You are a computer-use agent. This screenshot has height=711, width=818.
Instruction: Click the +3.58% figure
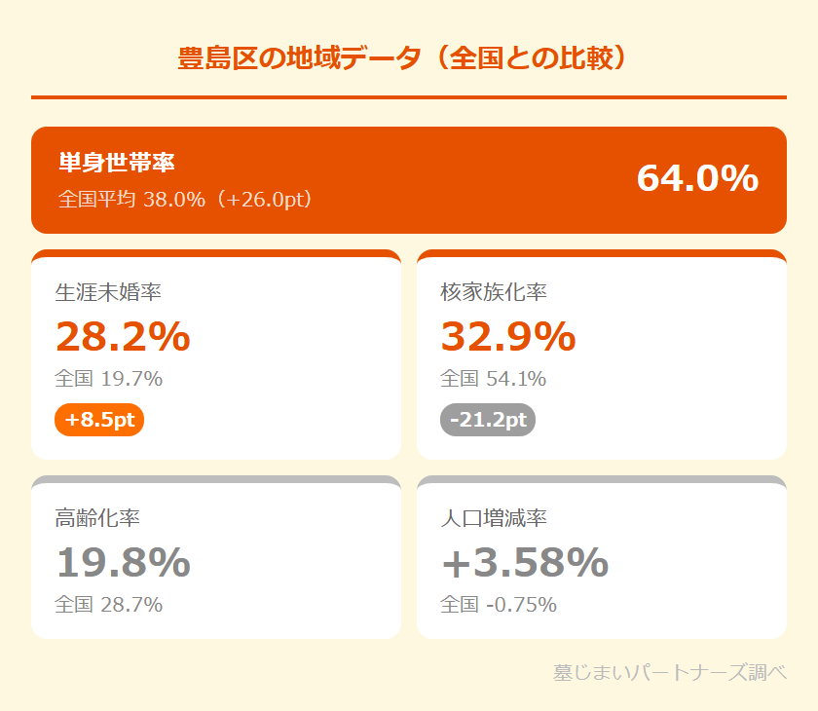pos(524,563)
